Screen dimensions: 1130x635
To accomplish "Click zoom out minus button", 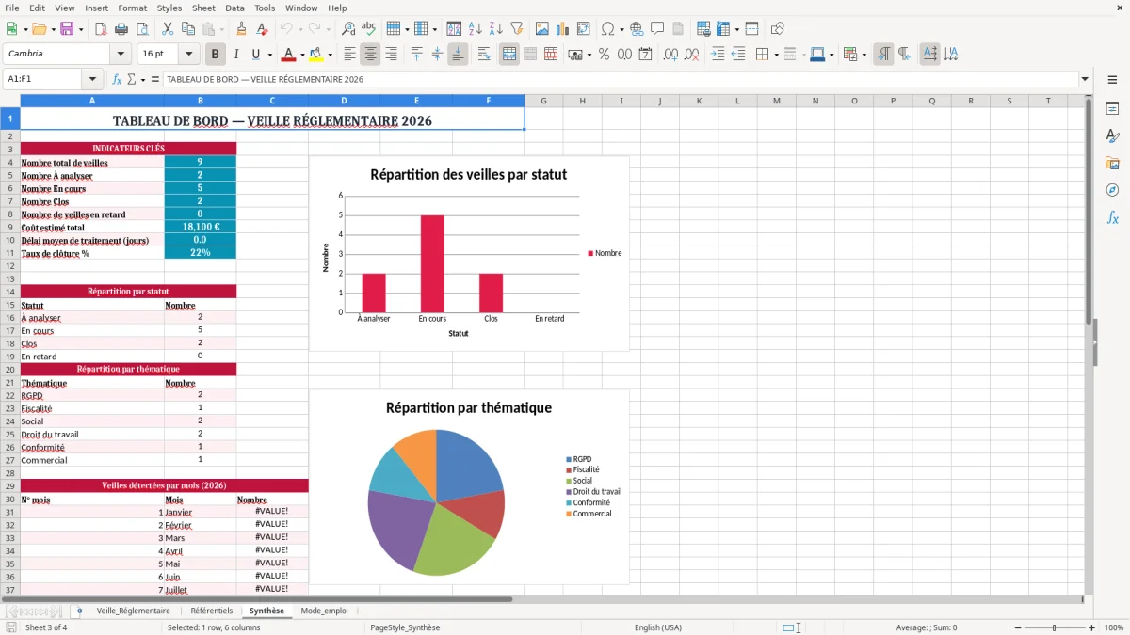I will pyautogui.click(x=1016, y=627).
